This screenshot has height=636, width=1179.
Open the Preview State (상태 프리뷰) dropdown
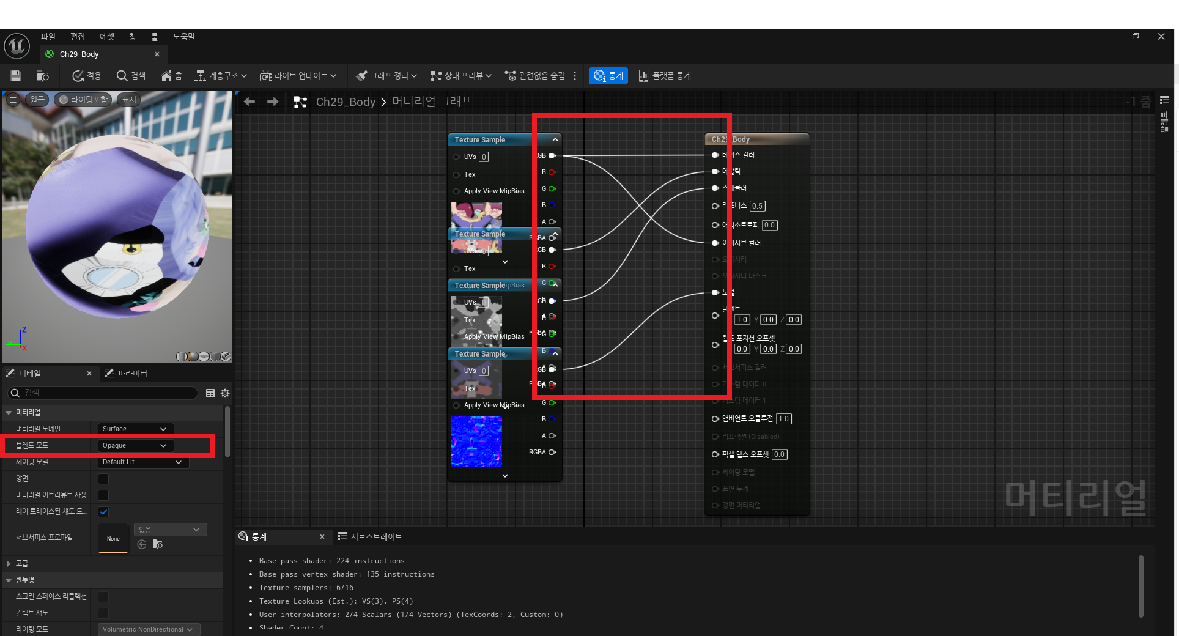(x=461, y=76)
